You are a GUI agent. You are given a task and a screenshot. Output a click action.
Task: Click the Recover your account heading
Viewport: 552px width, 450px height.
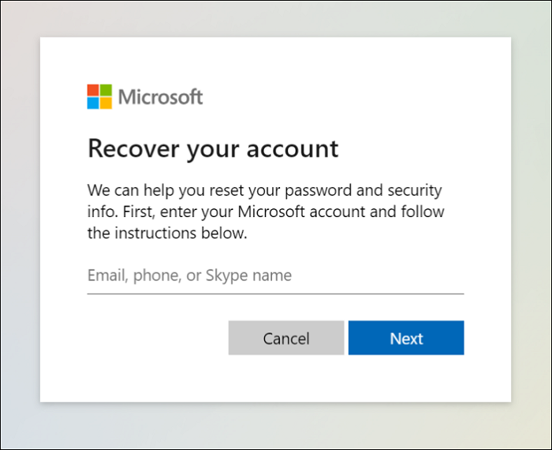213,148
